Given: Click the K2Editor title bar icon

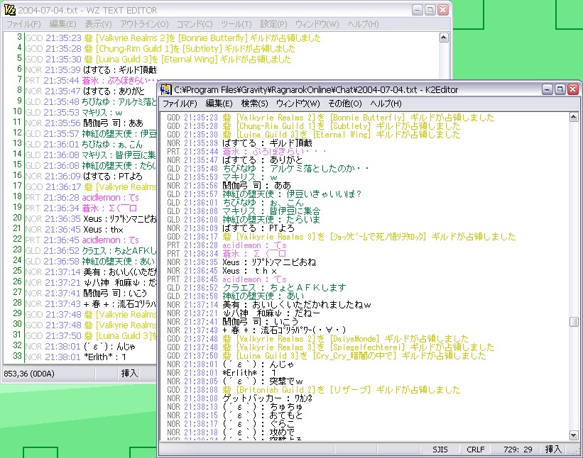Looking at the screenshot, I should 166,89.
